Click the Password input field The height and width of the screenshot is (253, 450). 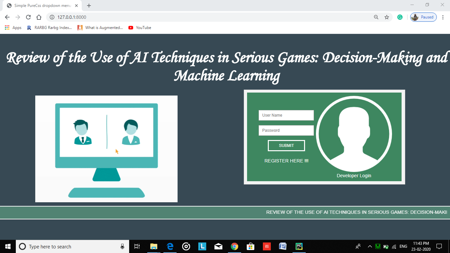click(x=286, y=130)
